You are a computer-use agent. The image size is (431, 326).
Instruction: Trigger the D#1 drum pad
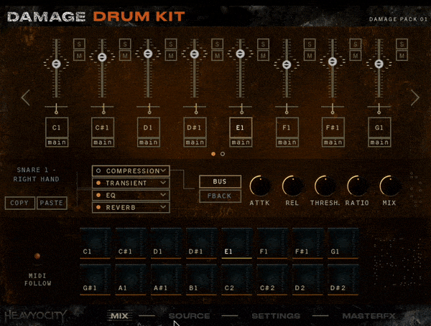[201, 243]
